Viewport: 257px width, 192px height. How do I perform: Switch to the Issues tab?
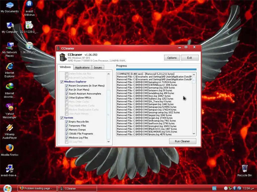pyautogui.click(x=98, y=67)
